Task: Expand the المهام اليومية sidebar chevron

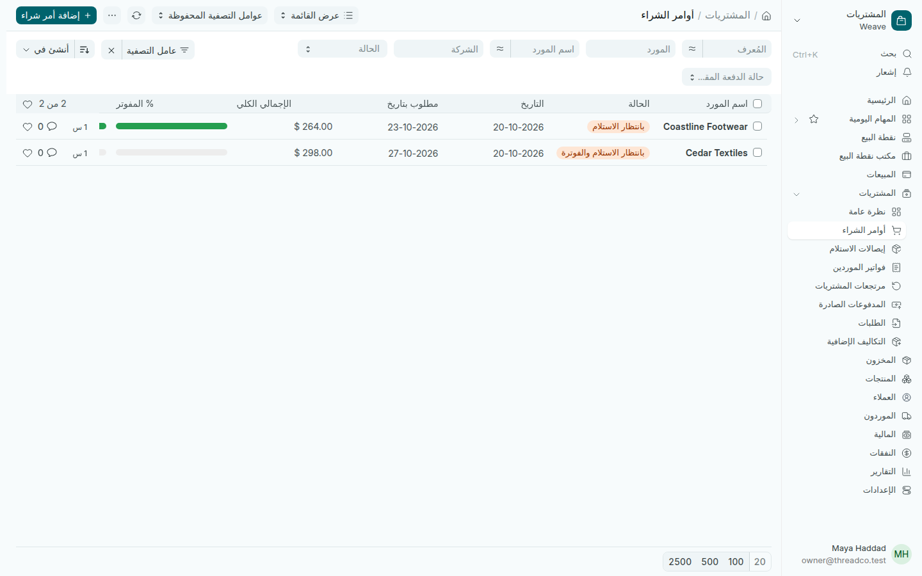Action: coord(797,120)
